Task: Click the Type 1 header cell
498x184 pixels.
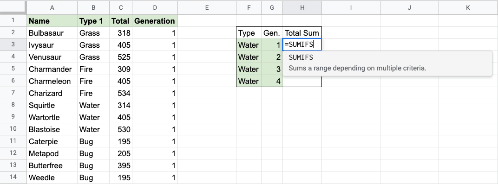Action: (x=93, y=21)
